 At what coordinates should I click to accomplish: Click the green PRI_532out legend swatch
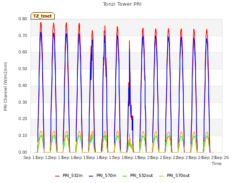[x=125, y=176]
